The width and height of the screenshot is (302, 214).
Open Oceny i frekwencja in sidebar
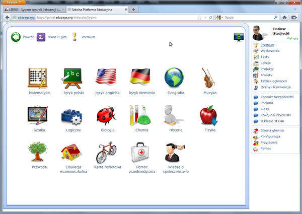coord(275,87)
